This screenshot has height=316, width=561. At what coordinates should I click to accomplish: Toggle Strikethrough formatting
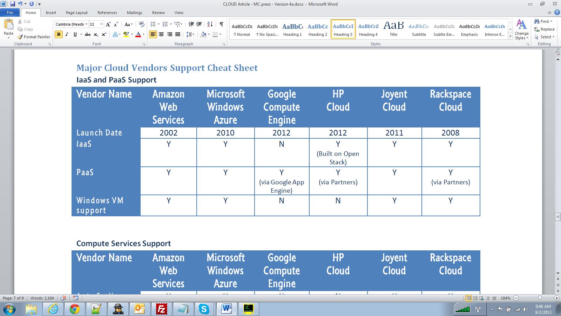click(x=88, y=34)
